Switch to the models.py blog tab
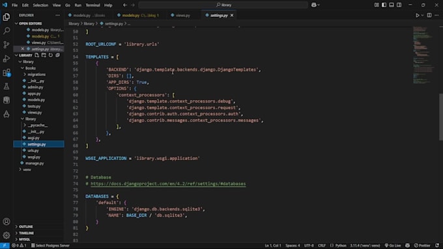This screenshot has height=249, width=443. coord(140,15)
